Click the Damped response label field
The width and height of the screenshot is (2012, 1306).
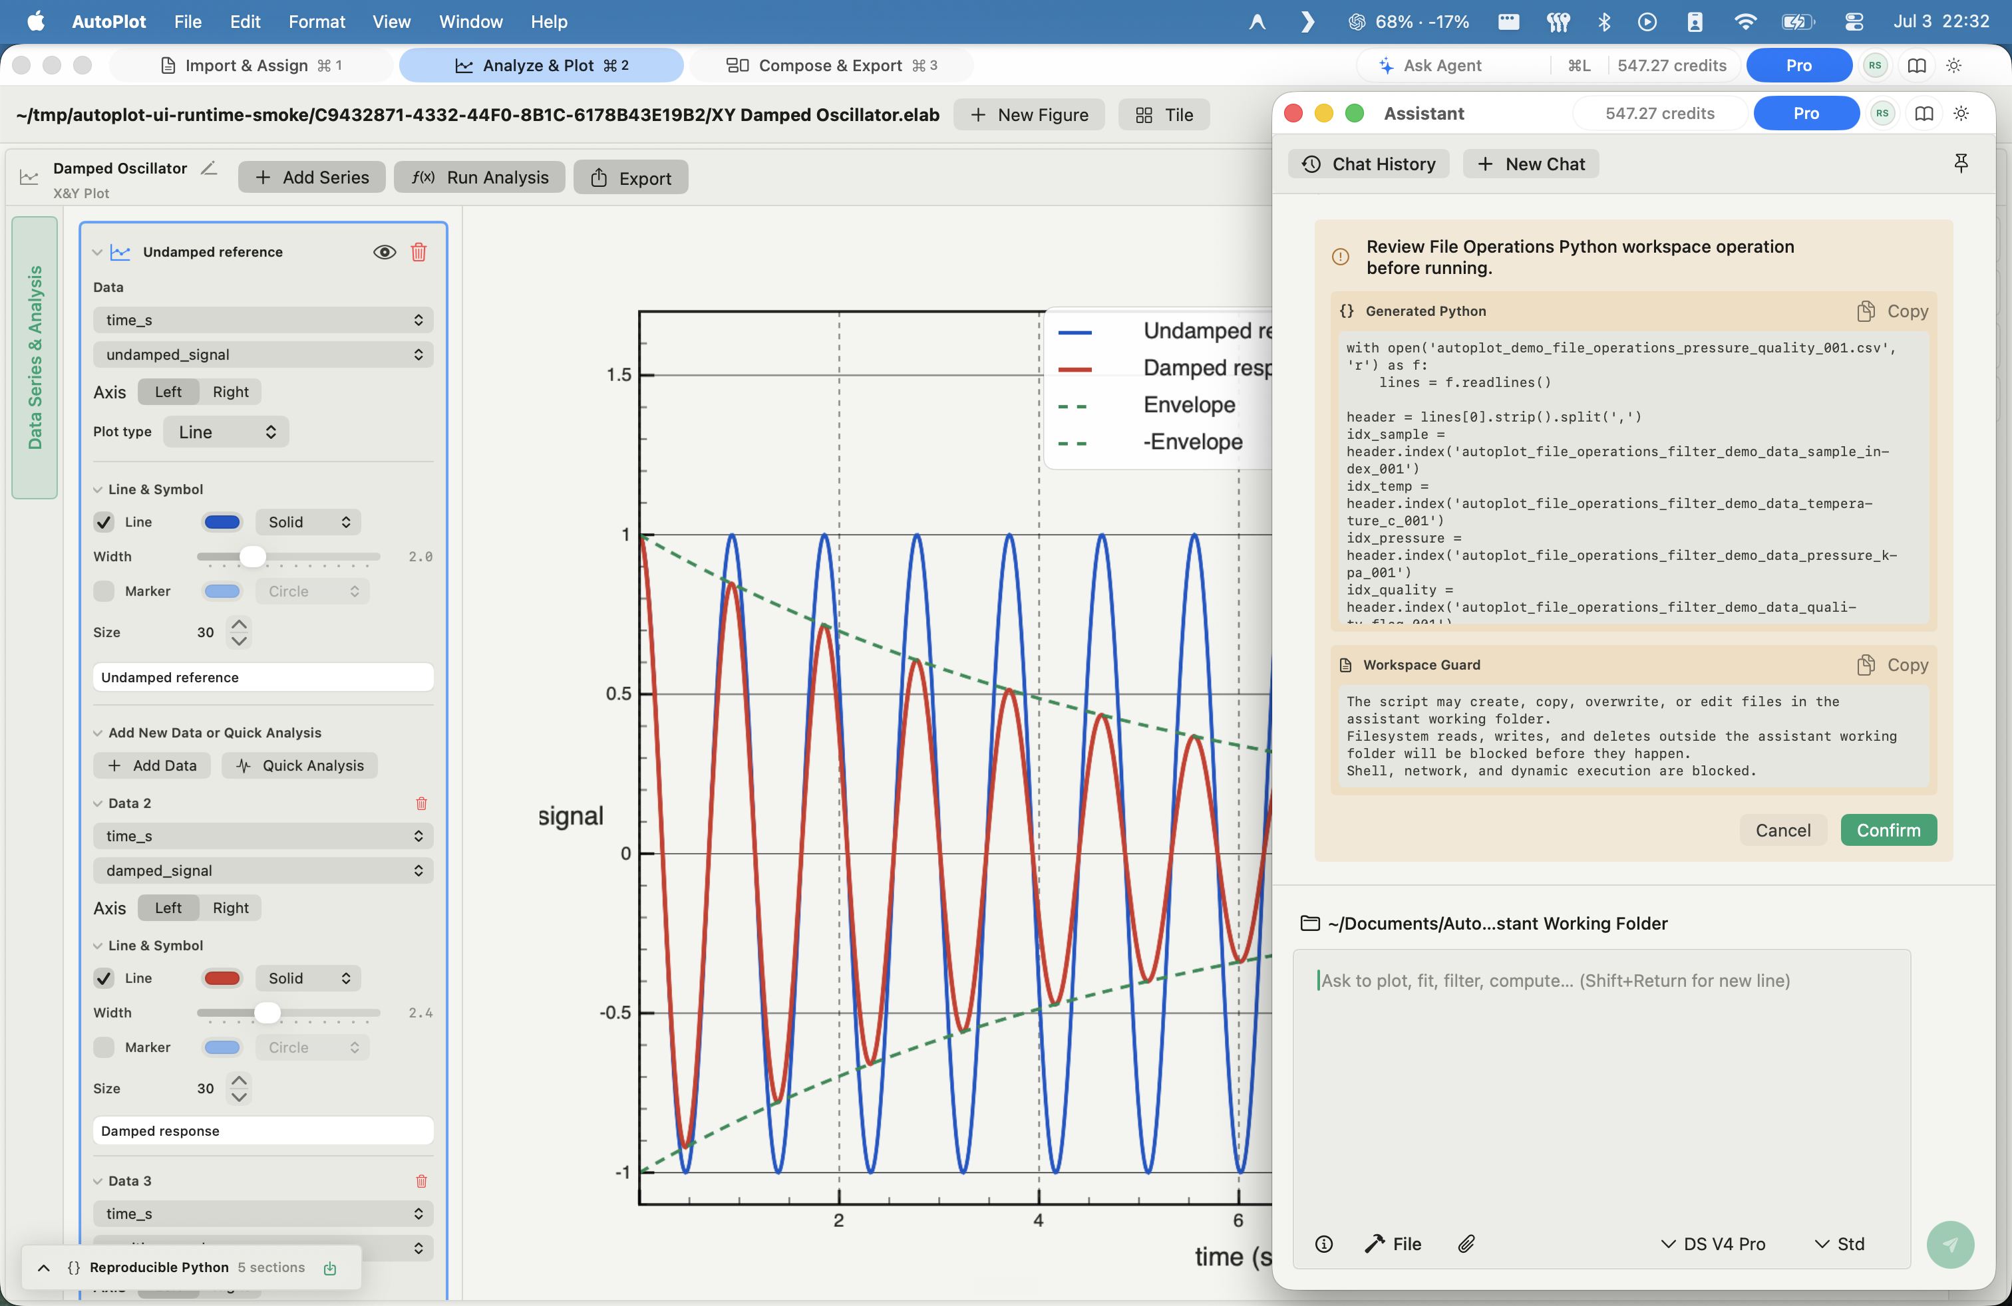pyautogui.click(x=263, y=1131)
